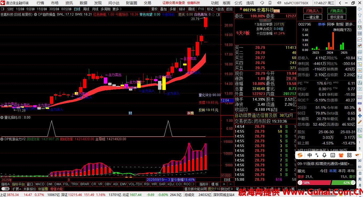This screenshot has width=363, height=197.
Task: Click the F12 icon in right toolbar
Action: pyautogui.click(x=360, y=77)
